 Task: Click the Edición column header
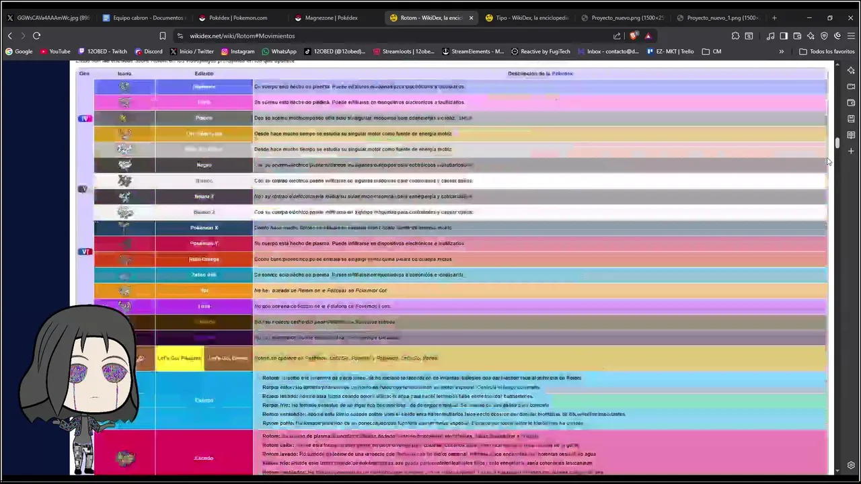point(204,73)
